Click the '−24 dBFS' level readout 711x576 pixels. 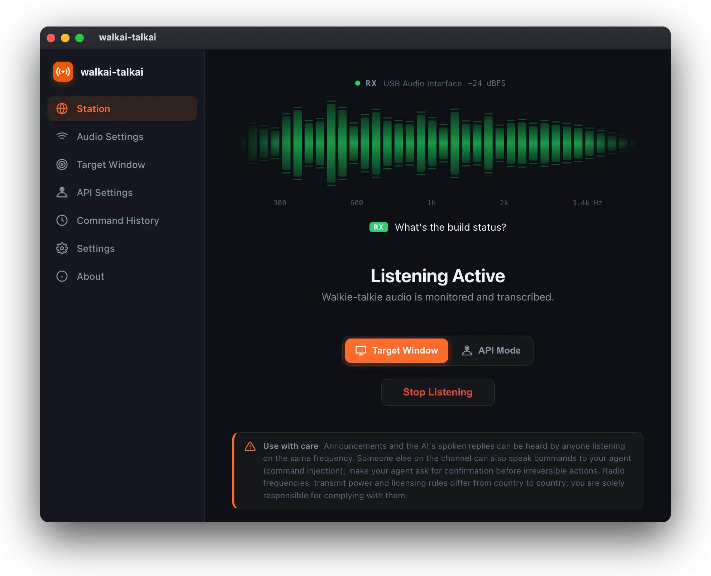[487, 83]
